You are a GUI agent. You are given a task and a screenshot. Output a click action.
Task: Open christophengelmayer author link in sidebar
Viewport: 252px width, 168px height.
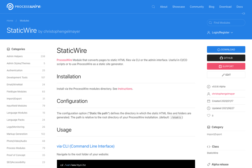coord(223,94)
